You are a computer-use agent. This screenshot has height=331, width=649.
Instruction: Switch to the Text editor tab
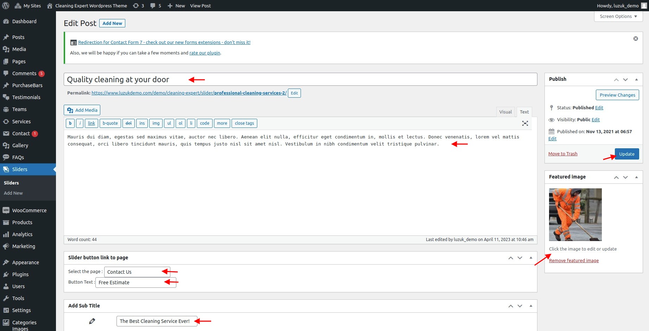[524, 112]
